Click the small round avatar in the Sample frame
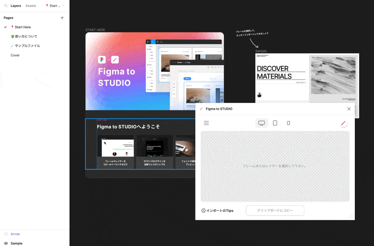Viewport: 374px width, 246px height. (x=259, y=95)
